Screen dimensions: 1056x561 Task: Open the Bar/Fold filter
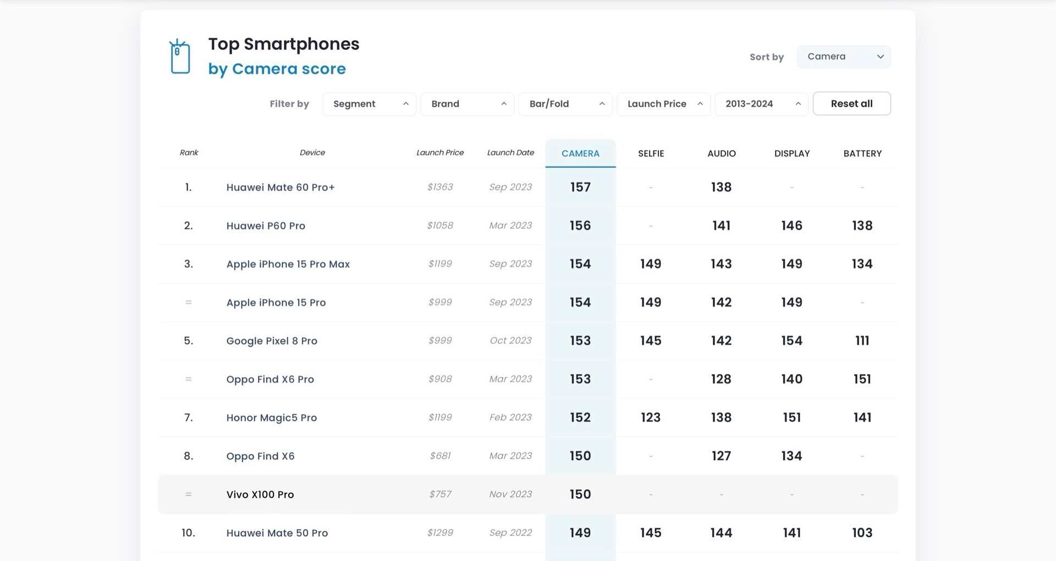point(565,104)
